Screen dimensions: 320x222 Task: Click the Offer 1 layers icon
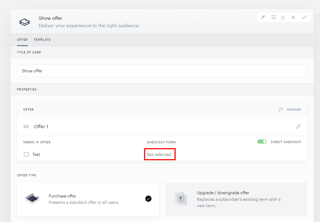pyautogui.click(x=26, y=127)
